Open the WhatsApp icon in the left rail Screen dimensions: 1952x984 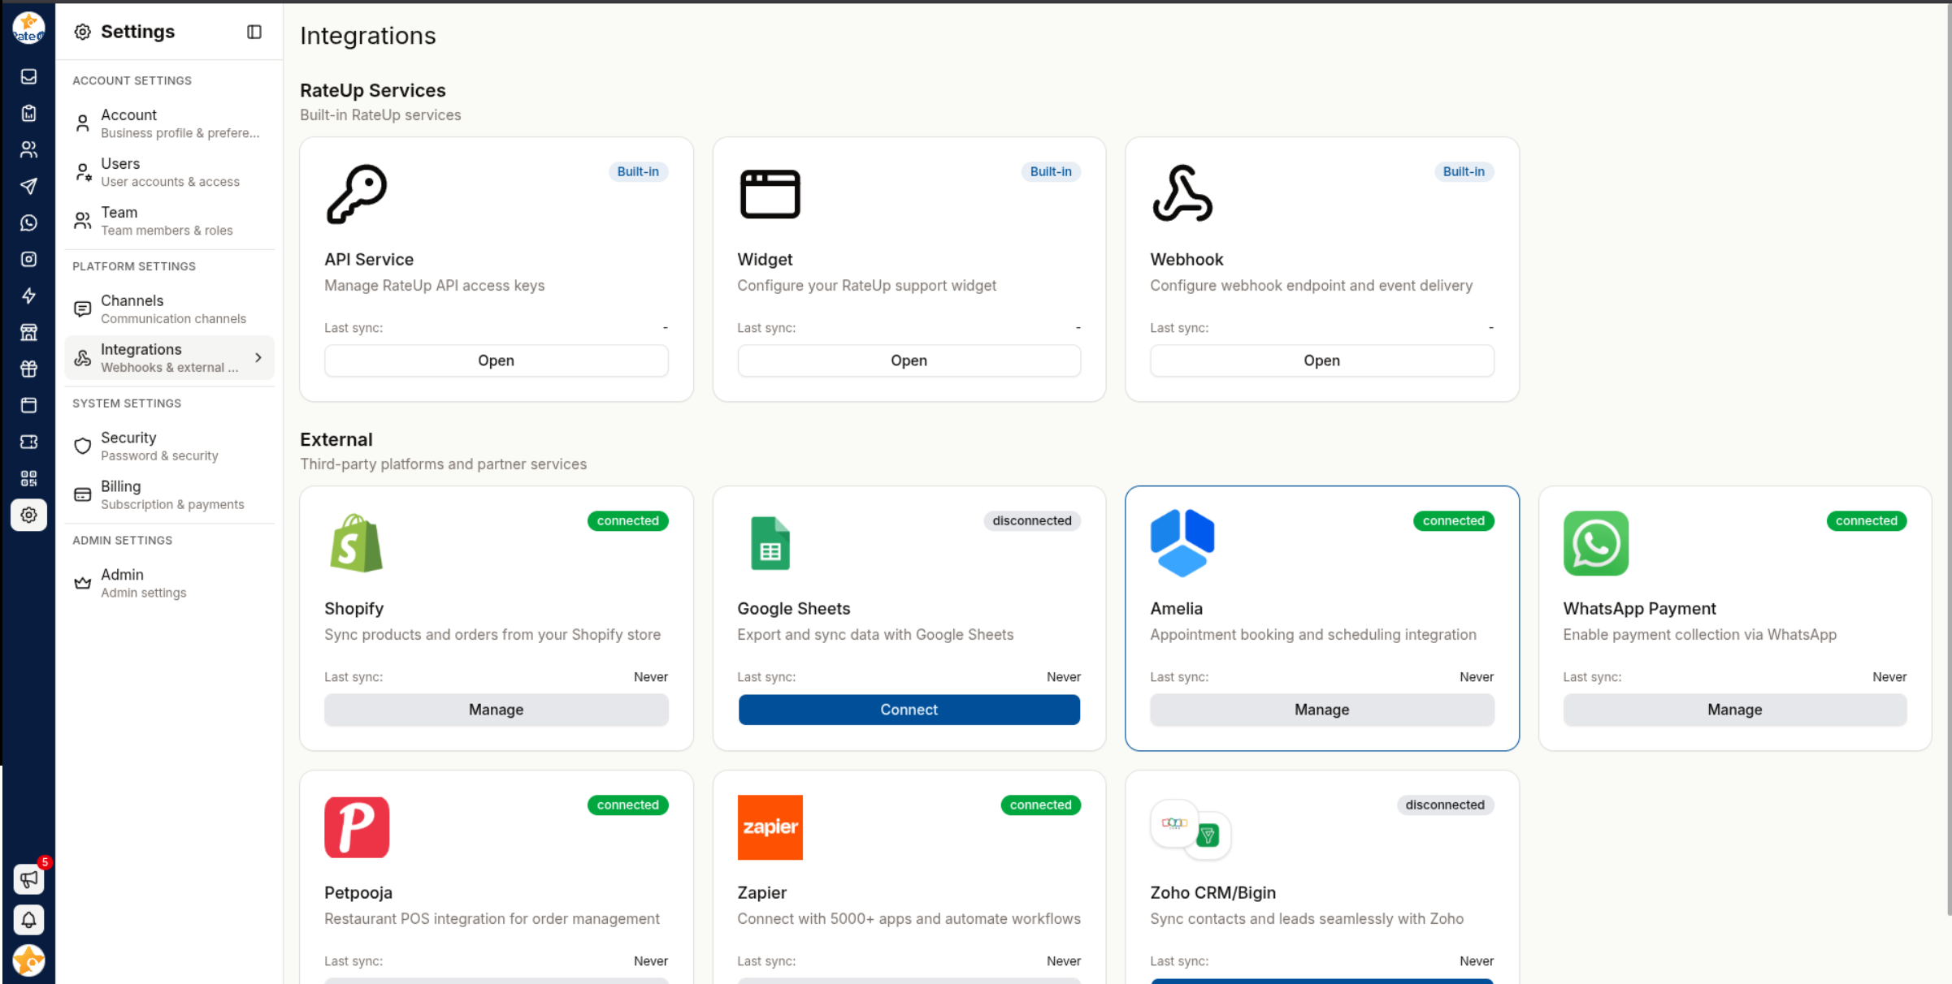coord(28,222)
